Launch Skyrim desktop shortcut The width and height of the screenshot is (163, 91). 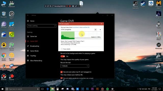point(159,25)
